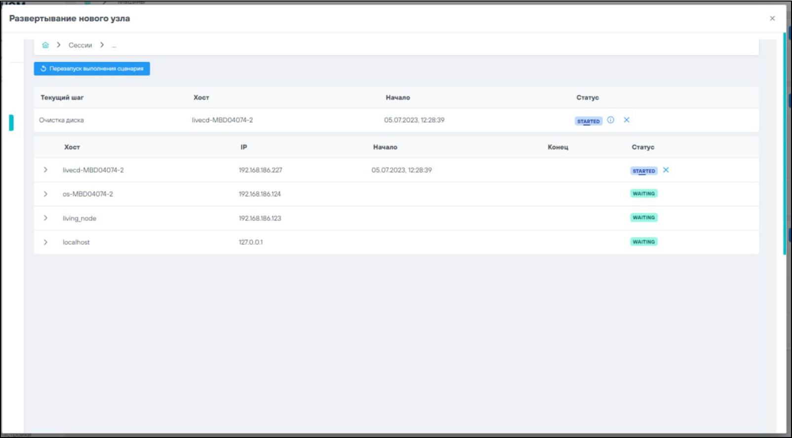The width and height of the screenshot is (792, 438).
Task: Click the refresh icon inside the restart button
Action: click(x=43, y=69)
